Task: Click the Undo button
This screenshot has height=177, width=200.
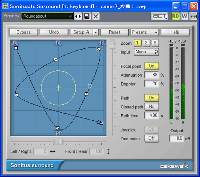Action: point(54,32)
